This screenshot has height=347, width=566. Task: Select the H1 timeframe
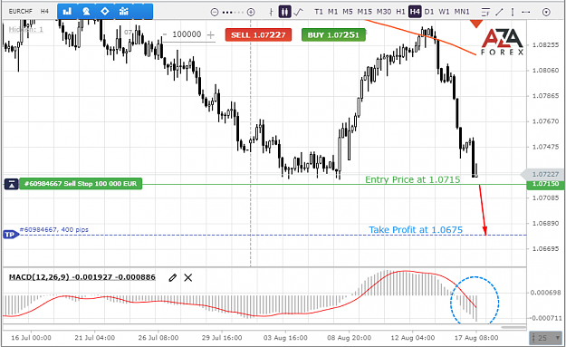click(x=400, y=12)
